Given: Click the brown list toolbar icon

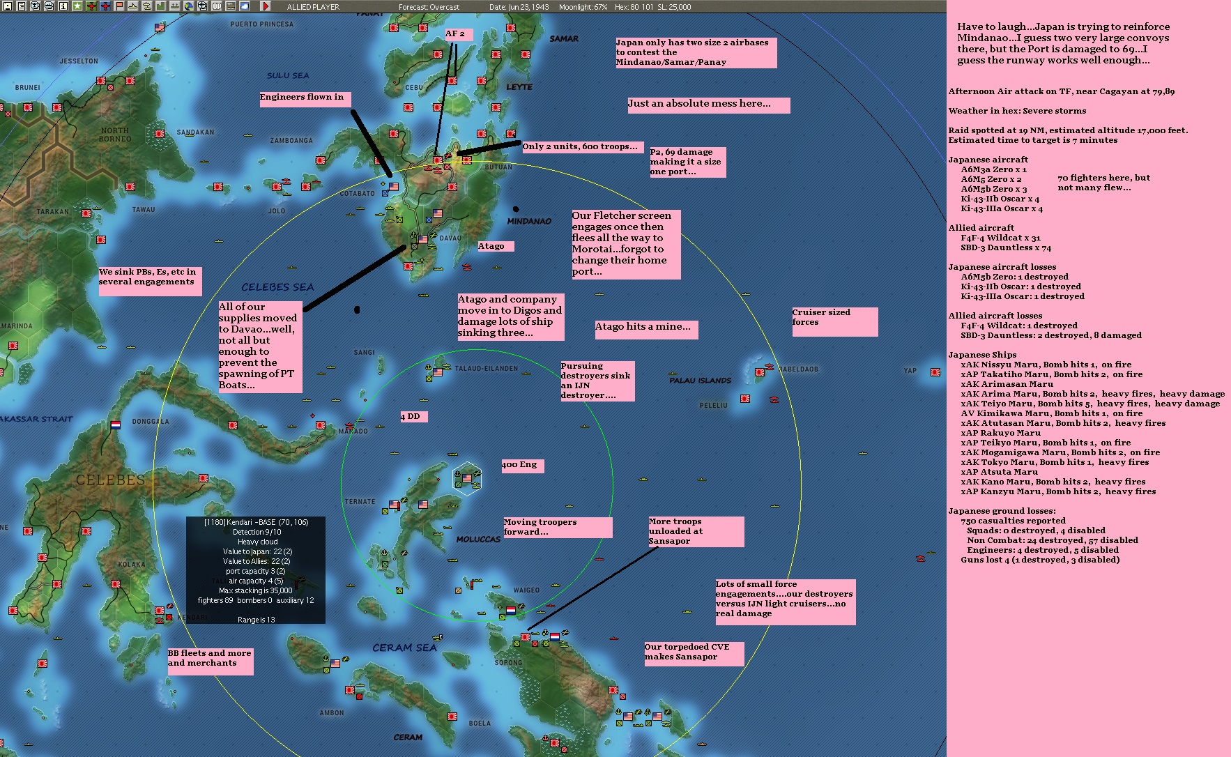Looking at the screenshot, I should (x=231, y=6).
